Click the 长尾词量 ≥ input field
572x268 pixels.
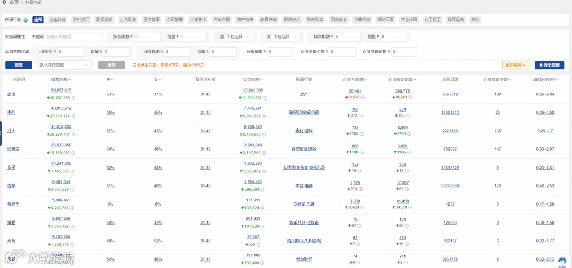point(280,52)
